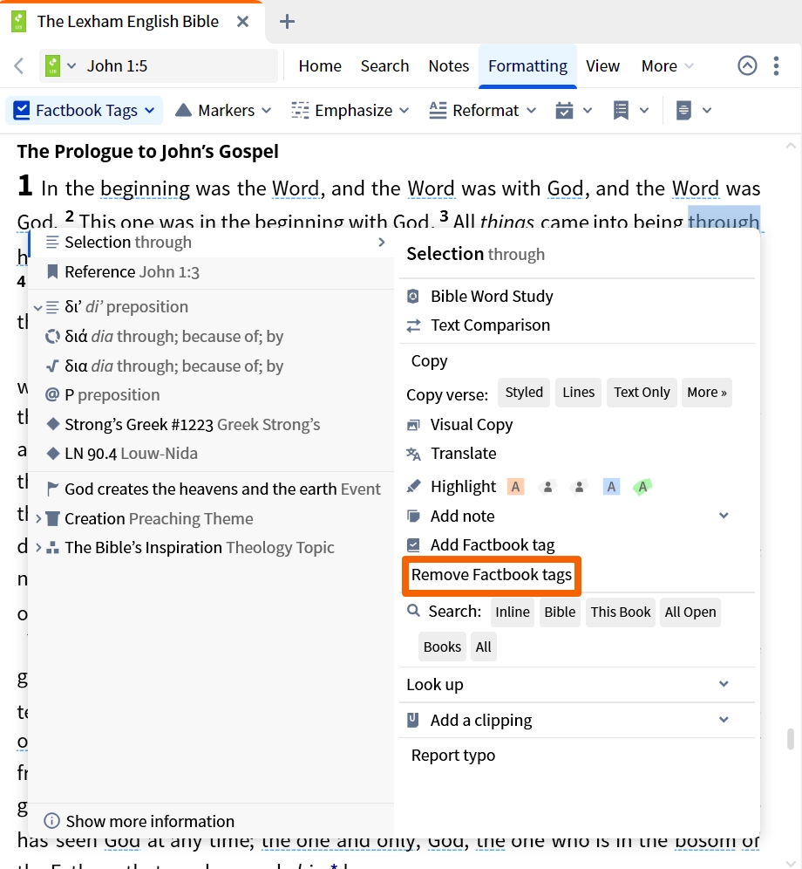This screenshot has height=869, width=802.
Task: Open the Search tab
Action: [x=384, y=66]
